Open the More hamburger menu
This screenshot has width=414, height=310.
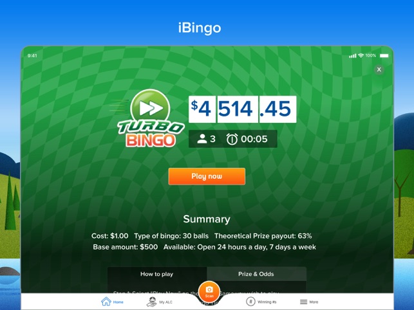click(x=304, y=302)
